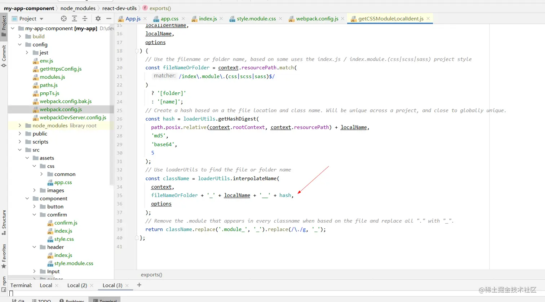Toggle the Project tool window sidebar button
Viewport: 545px width, 302px height.
(4, 26)
